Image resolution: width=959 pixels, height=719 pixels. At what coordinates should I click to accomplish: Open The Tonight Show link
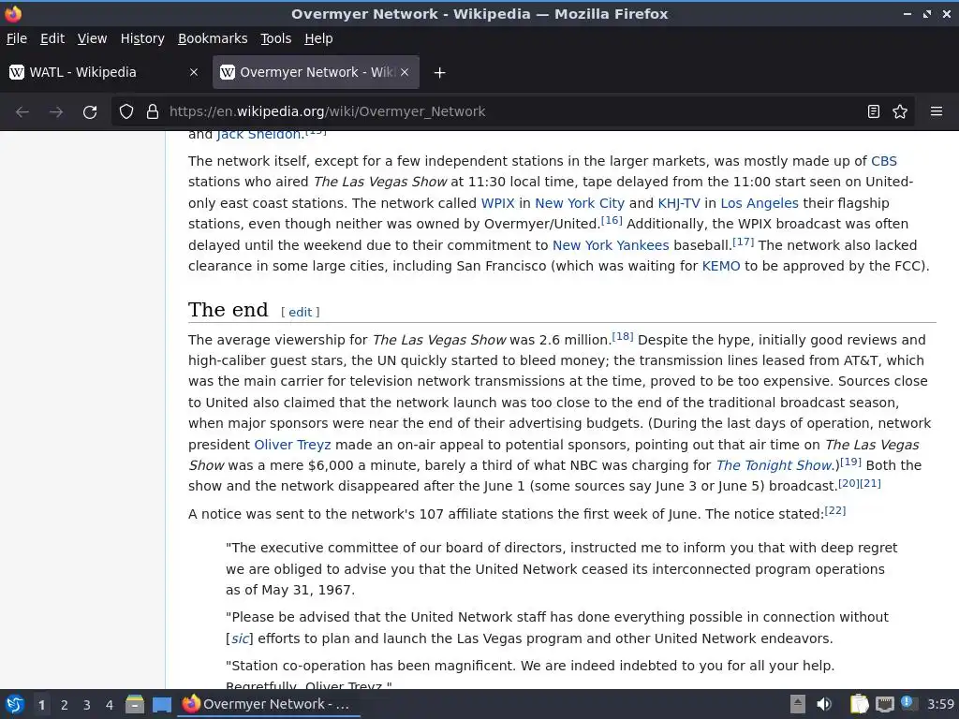pos(774,466)
